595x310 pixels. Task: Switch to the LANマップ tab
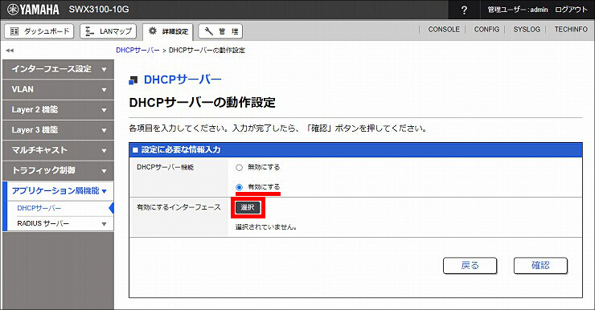coord(109,31)
